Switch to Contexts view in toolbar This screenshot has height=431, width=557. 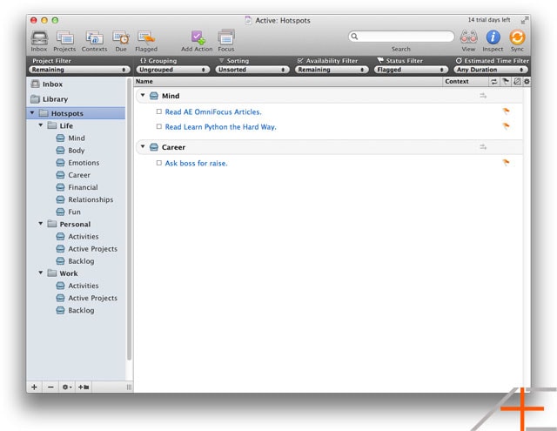(x=94, y=38)
